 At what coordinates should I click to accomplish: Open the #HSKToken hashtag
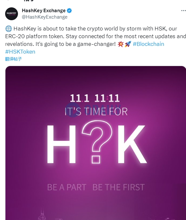pyautogui.click(x=20, y=52)
